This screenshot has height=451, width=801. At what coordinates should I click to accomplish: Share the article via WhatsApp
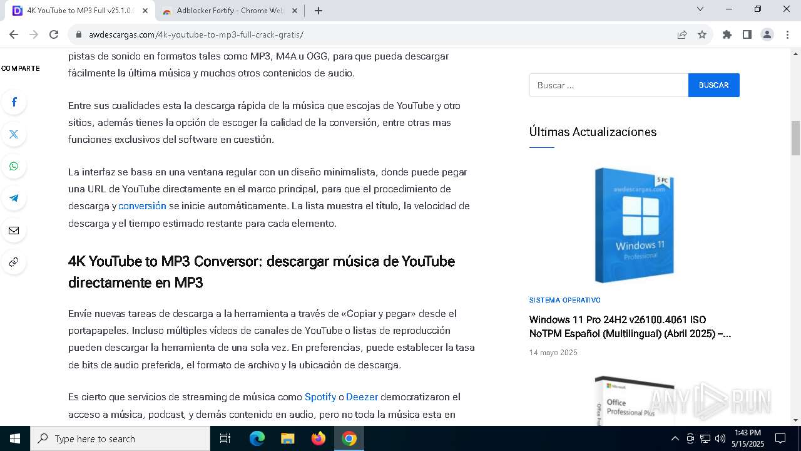tap(14, 166)
